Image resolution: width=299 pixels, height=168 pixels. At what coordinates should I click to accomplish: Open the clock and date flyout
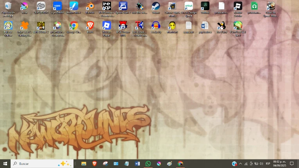point(279,164)
